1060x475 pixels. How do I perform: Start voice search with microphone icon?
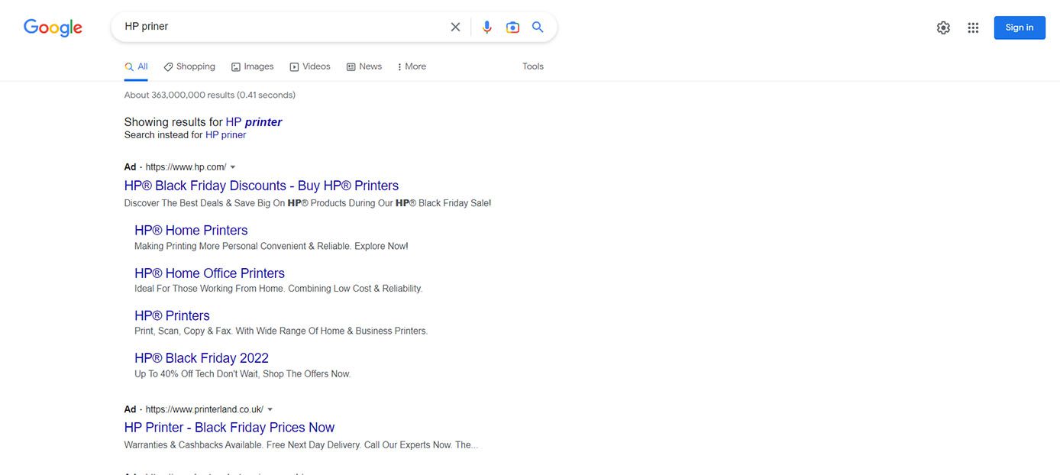[x=487, y=27]
